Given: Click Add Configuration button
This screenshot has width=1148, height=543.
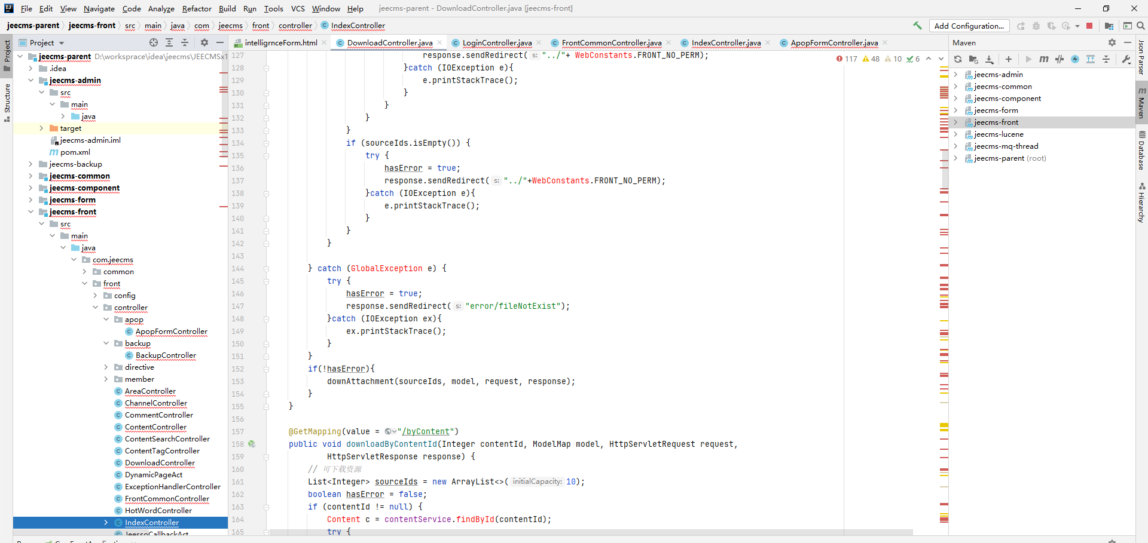Looking at the screenshot, I should 969,26.
